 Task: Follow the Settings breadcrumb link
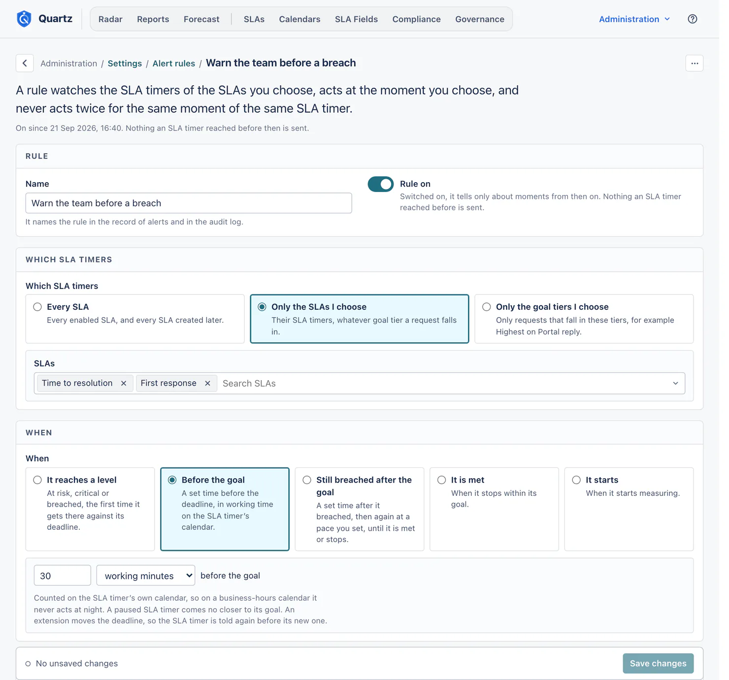point(125,64)
